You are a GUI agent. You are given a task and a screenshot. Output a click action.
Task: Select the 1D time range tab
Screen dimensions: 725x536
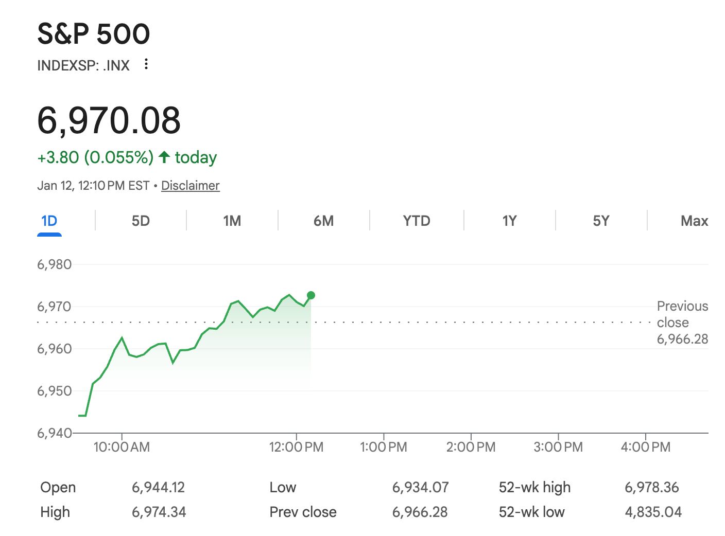click(x=49, y=221)
